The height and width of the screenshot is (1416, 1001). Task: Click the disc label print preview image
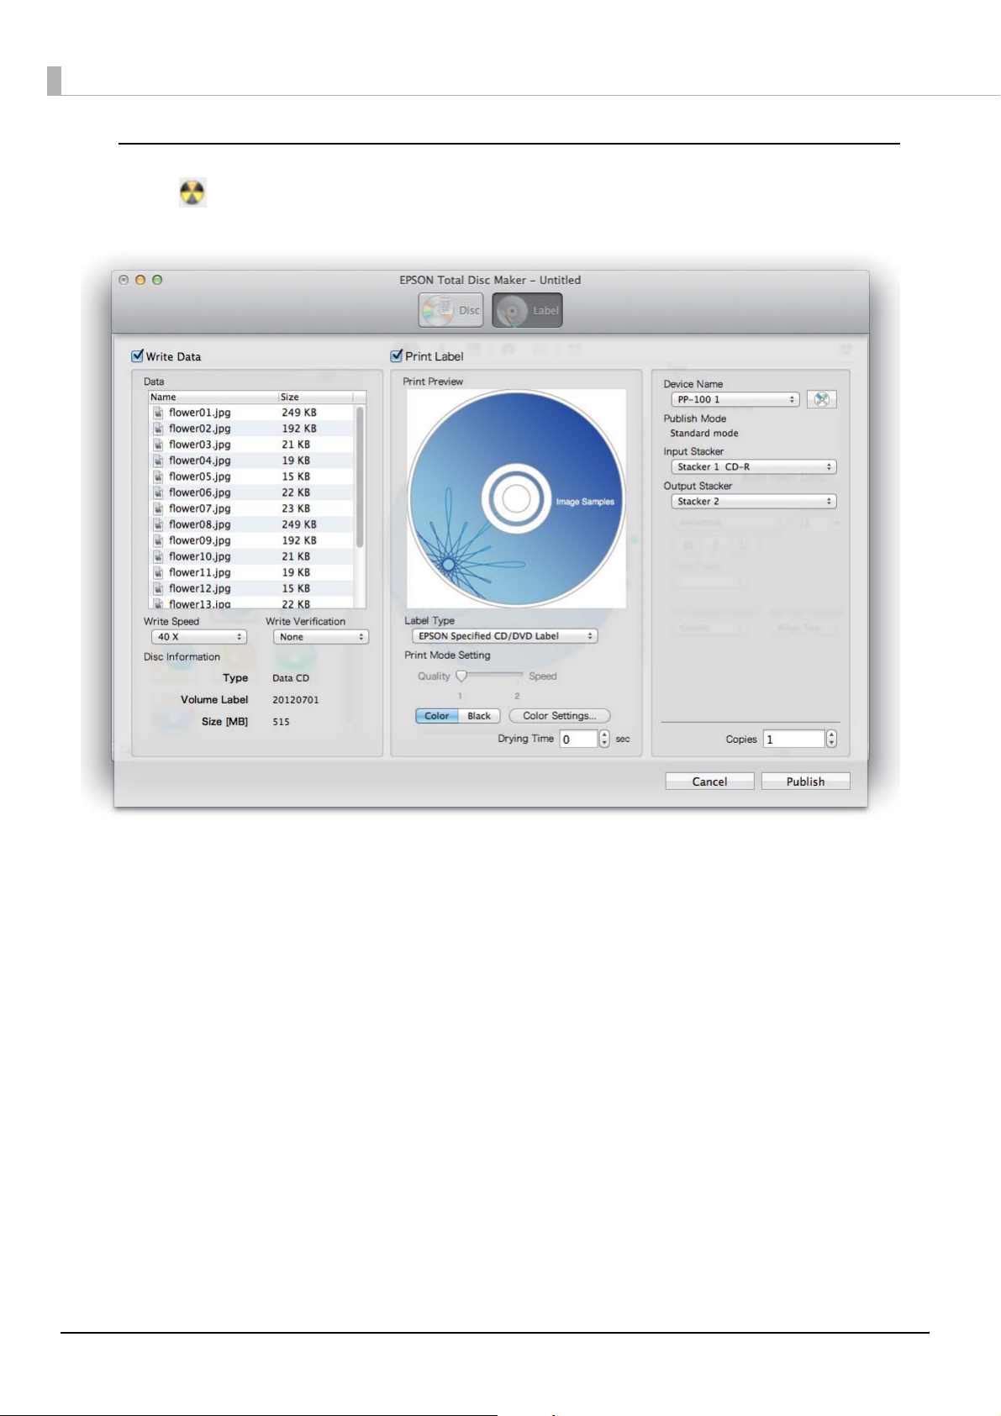(516, 498)
